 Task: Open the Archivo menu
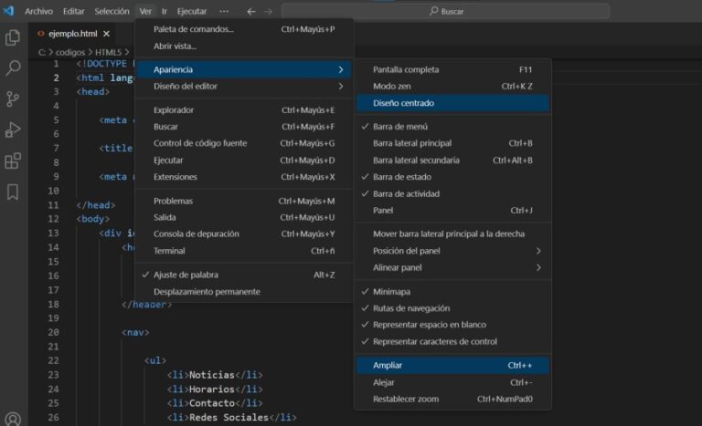click(x=38, y=11)
